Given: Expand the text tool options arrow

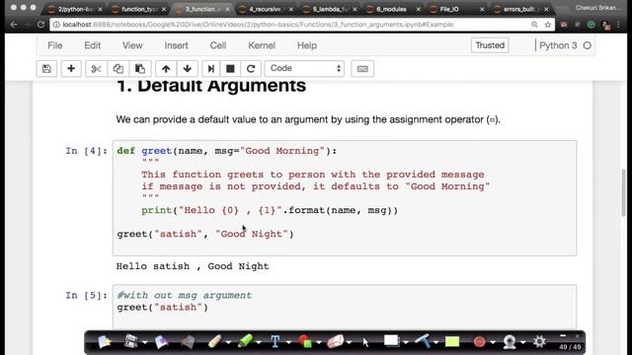Looking at the screenshot, I should coord(288,343).
